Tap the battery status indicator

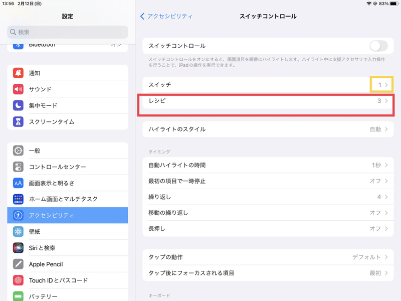point(391,4)
